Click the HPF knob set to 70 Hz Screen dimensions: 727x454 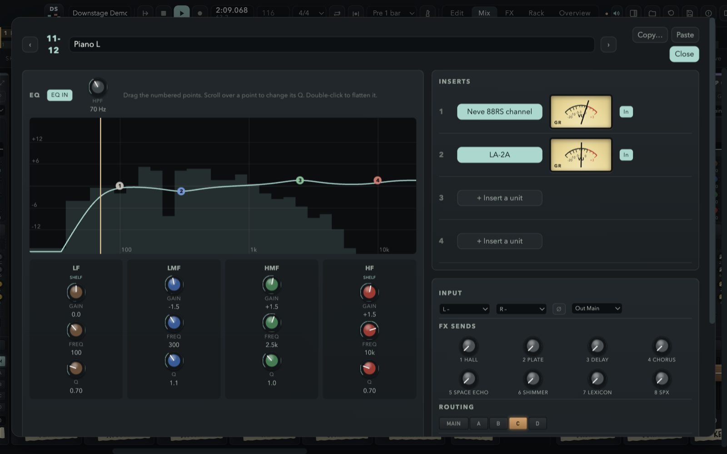coord(97,87)
